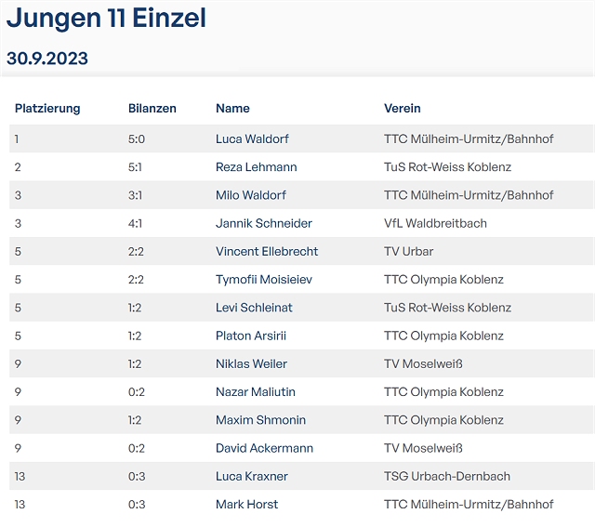Open Tymofii Moisieiev player entry
Screen dimensions: 595x527
point(268,280)
